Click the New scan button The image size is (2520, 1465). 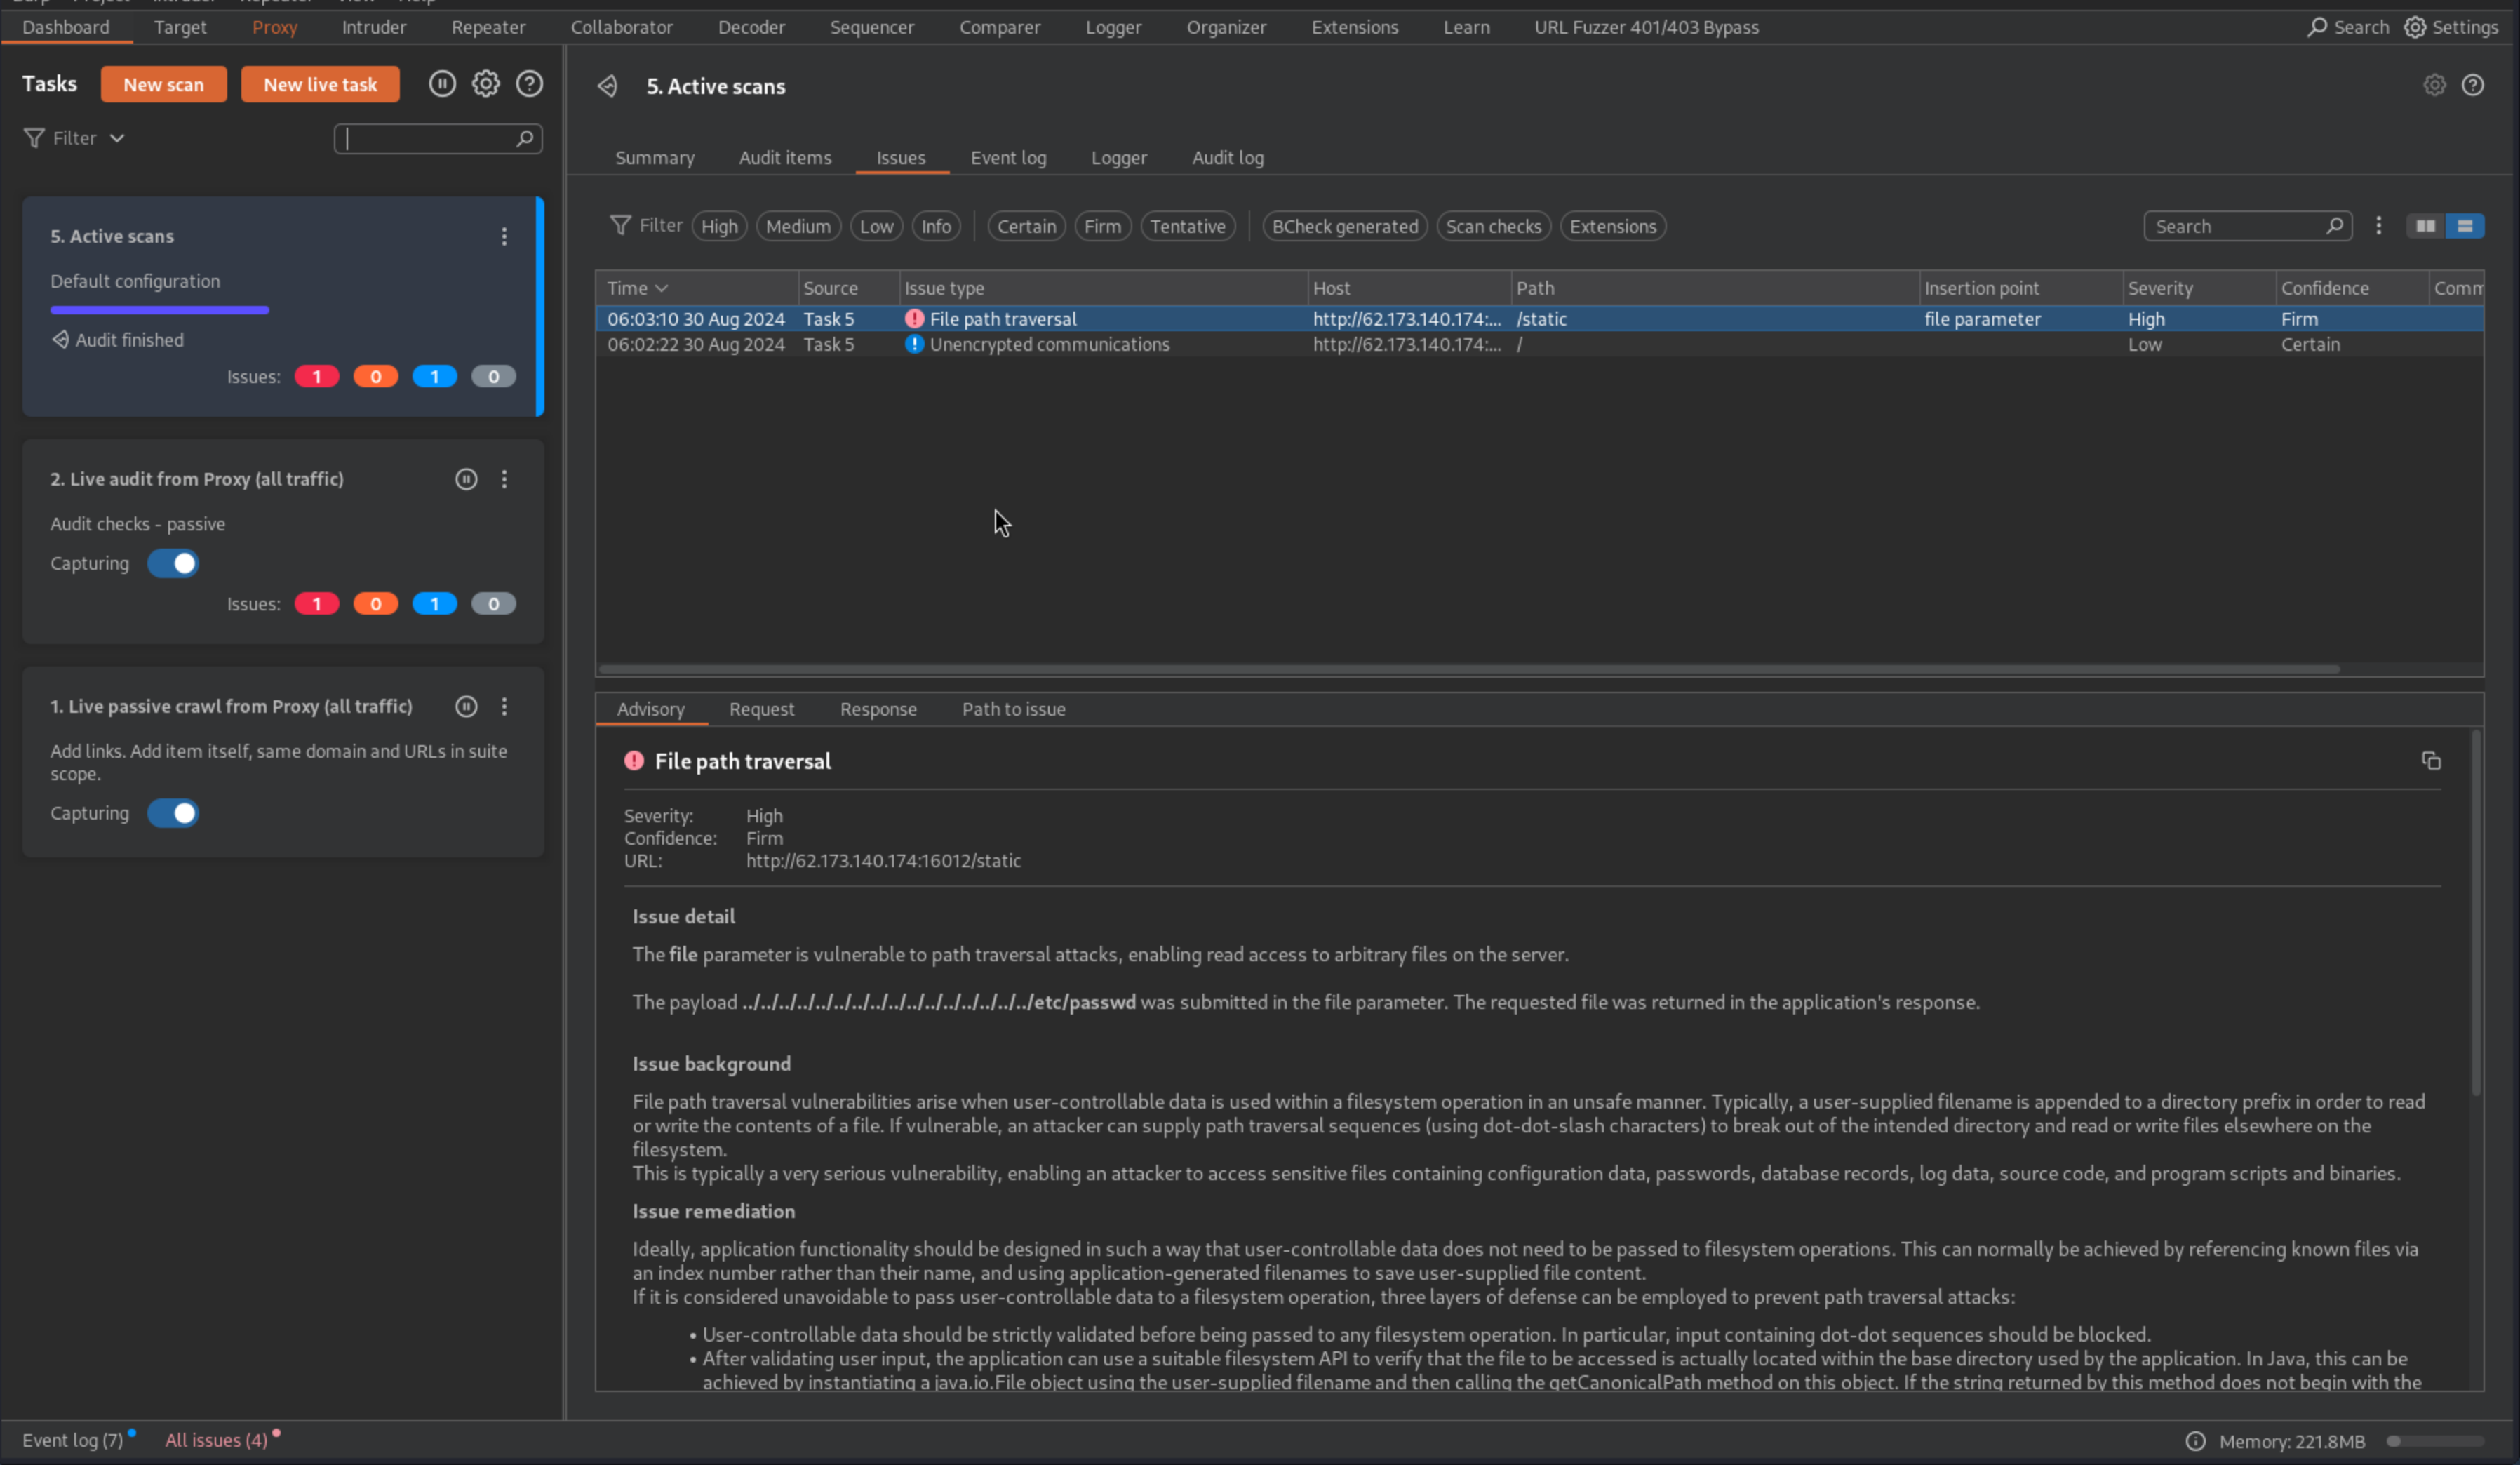pyautogui.click(x=163, y=85)
